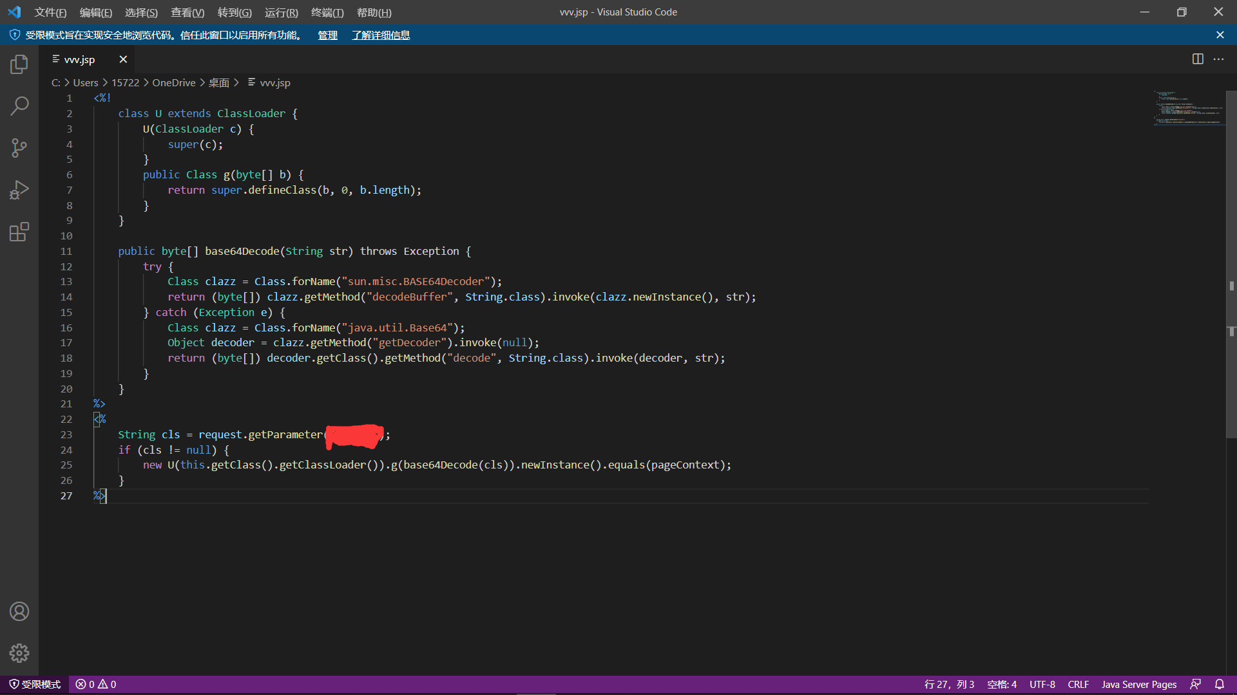The height and width of the screenshot is (695, 1237).
Task: Click the base64Decode method name declaration
Action: 242,251
